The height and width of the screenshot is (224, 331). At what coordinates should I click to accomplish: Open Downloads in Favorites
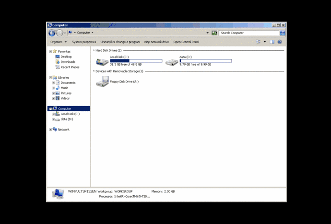pos(68,62)
